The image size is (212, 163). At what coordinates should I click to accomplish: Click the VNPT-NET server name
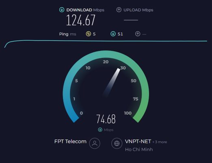point(138,141)
